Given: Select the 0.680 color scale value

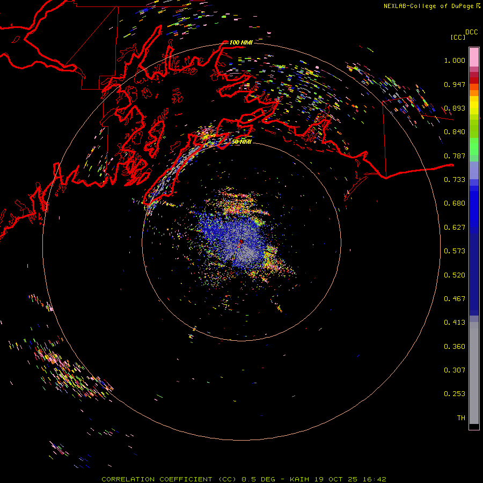Looking at the screenshot, I should pyautogui.click(x=455, y=203).
